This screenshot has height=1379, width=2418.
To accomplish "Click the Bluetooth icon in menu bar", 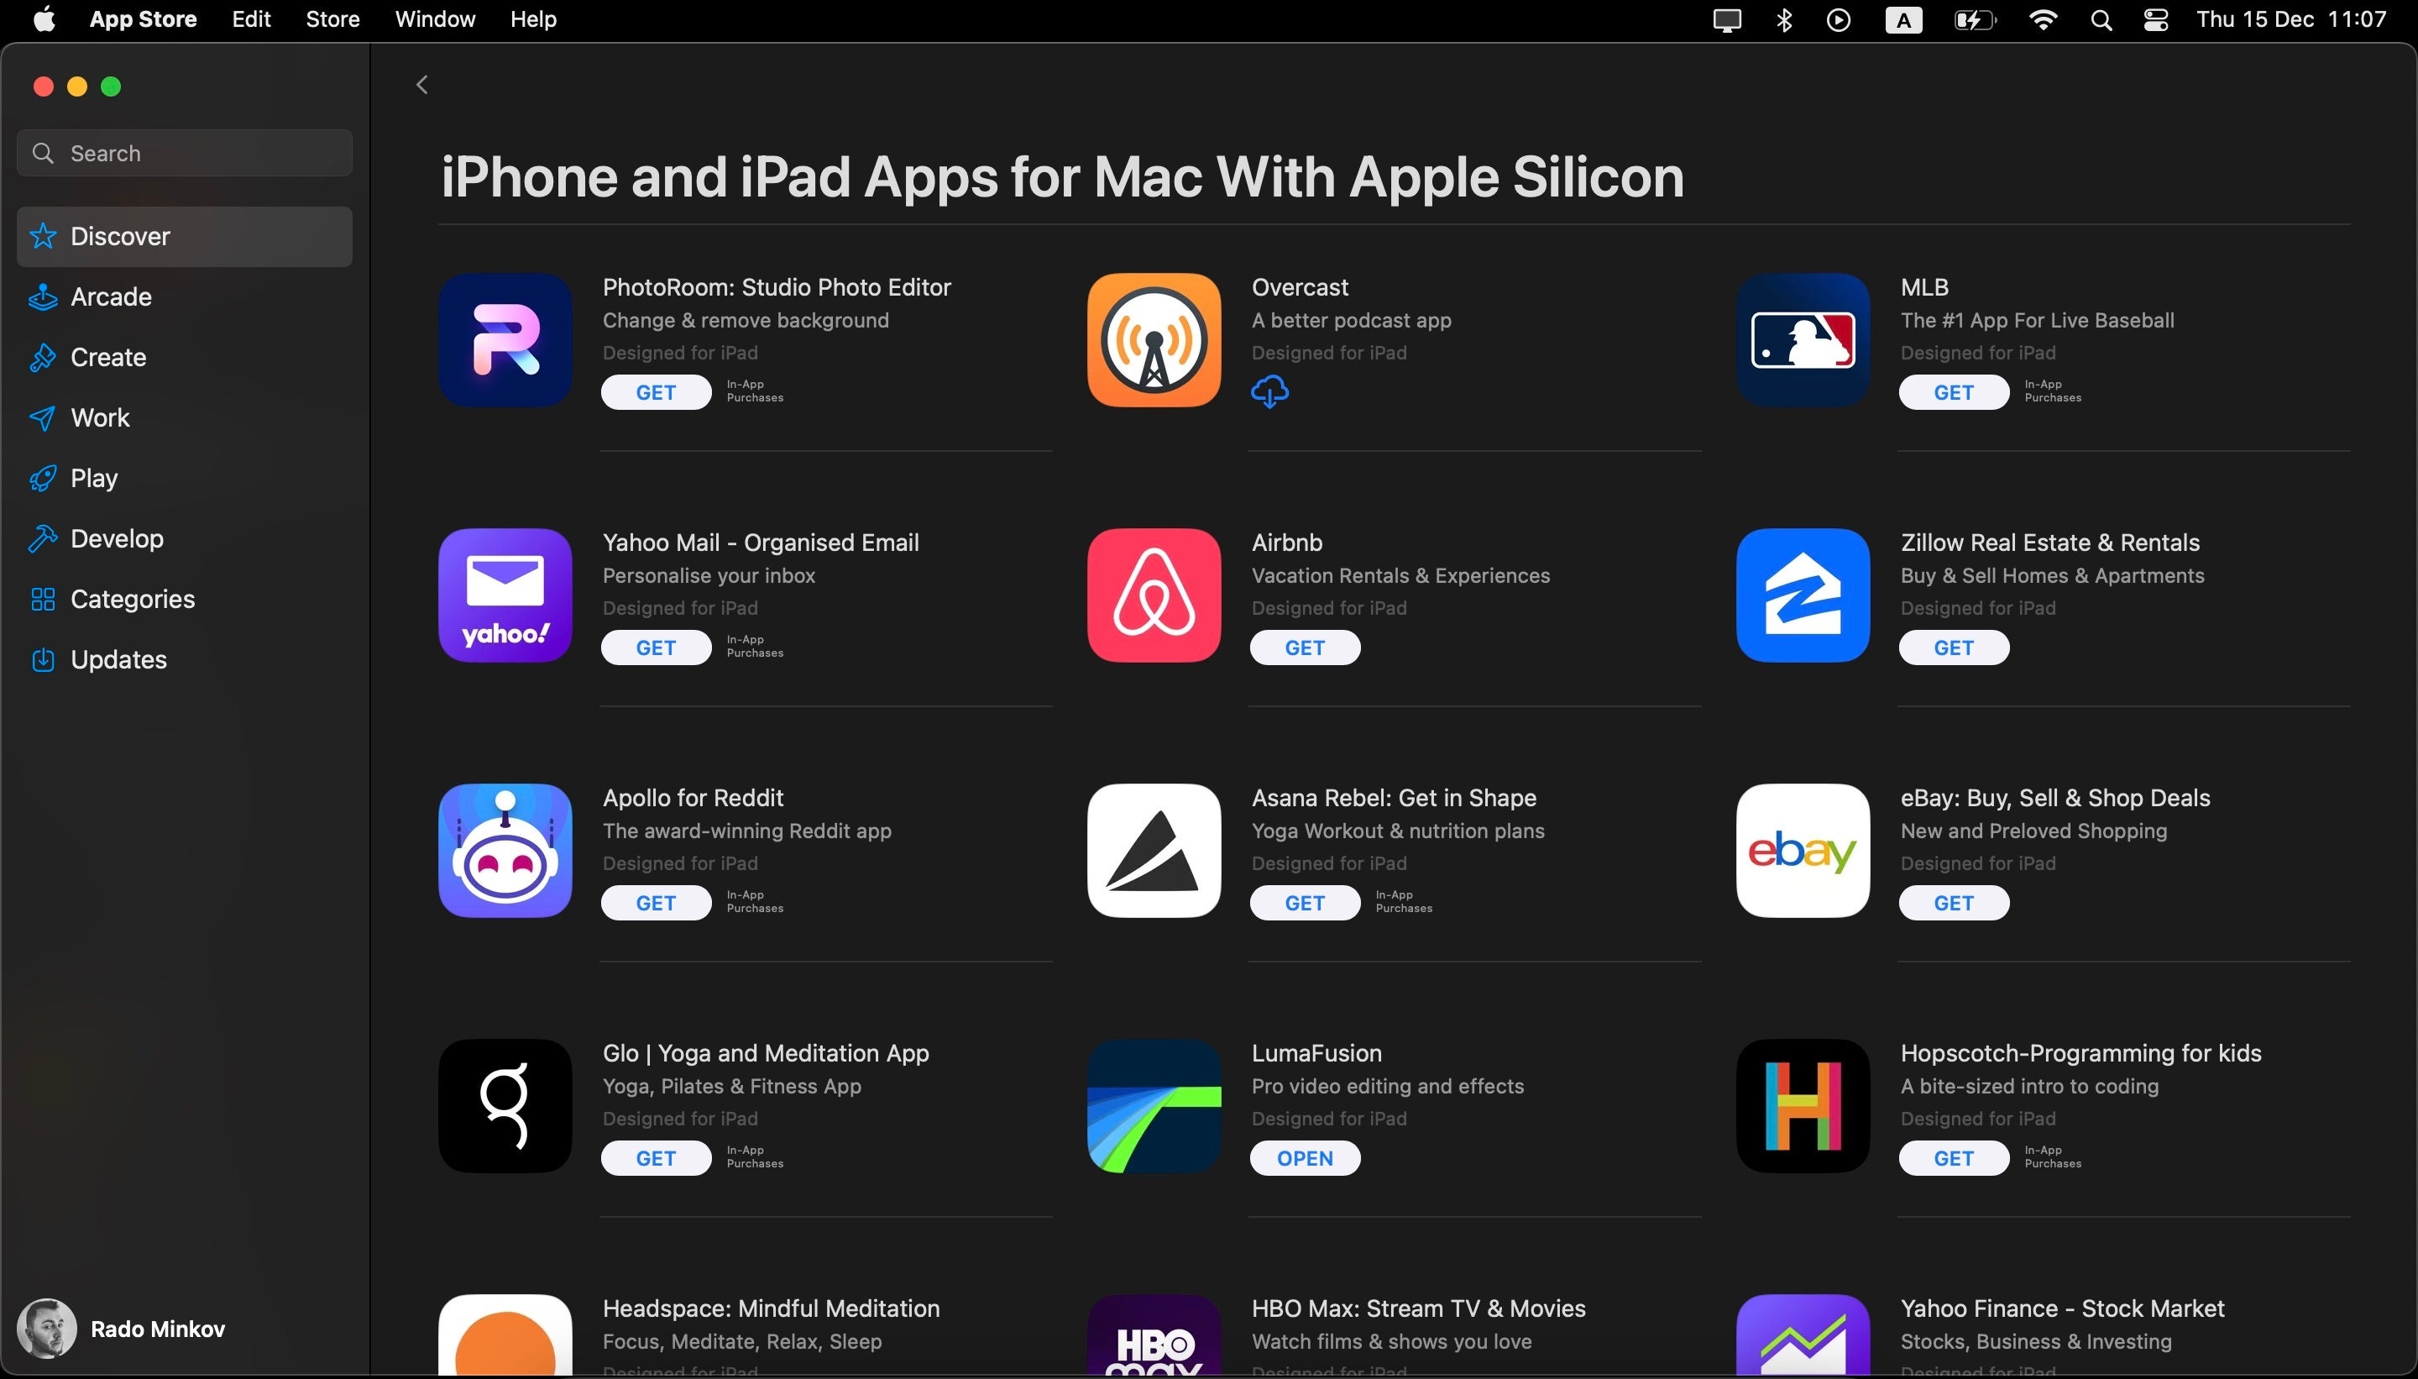I will tap(1785, 20).
